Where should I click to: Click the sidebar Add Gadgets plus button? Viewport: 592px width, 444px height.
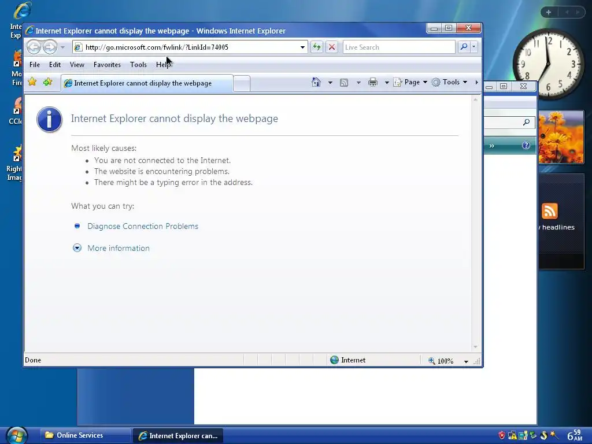tap(549, 12)
